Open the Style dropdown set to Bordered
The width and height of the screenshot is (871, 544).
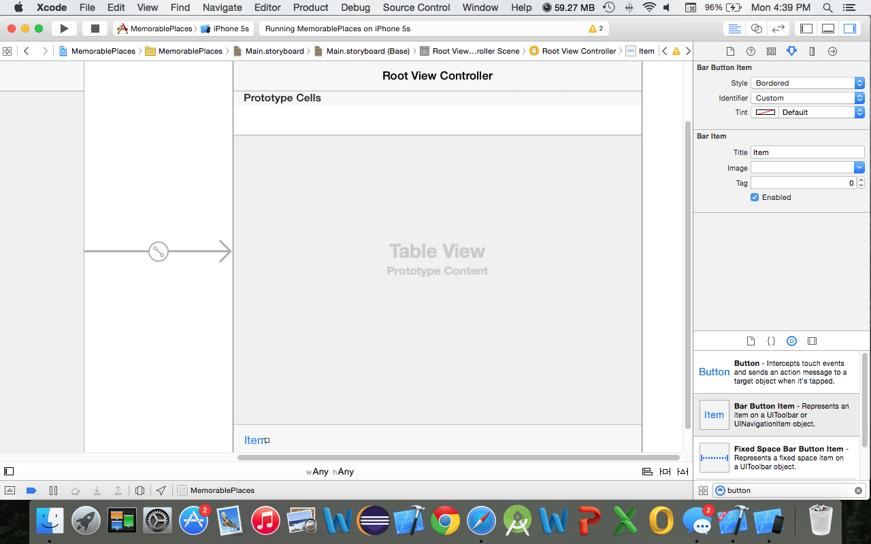[807, 83]
